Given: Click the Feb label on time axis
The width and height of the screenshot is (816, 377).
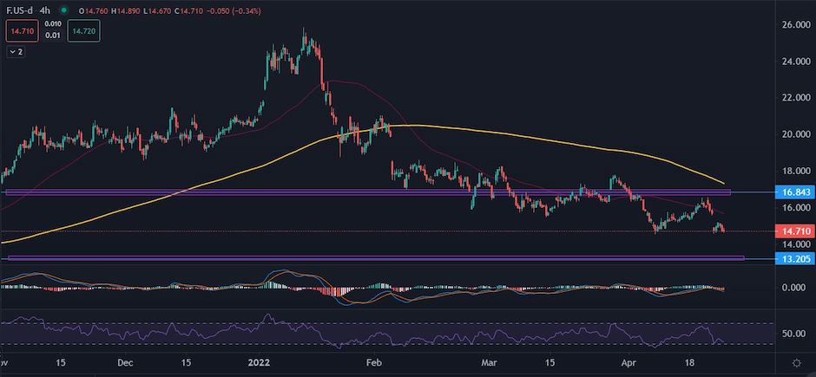Looking at the screenshot, I should coord(373,360).
